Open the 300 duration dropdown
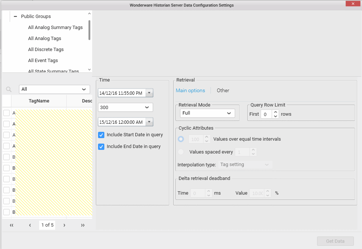Image resolution: width=362 pixels, height=249 pixels. (125, 107)
